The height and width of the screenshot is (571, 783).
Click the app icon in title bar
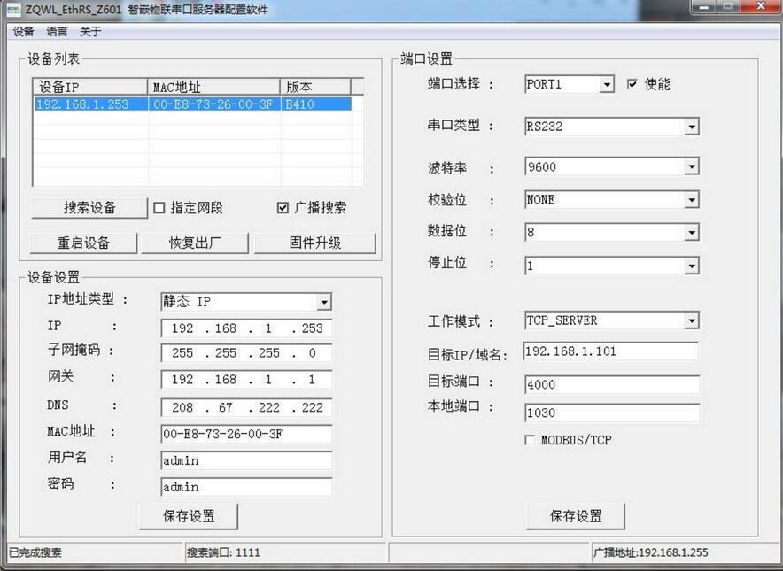pyautogui.click(x=13, y=10)
